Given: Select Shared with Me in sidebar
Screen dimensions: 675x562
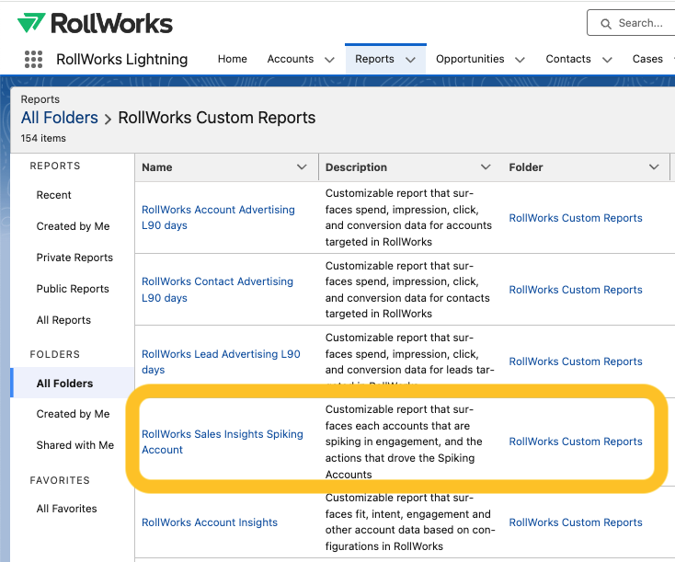Looking at the screenshot, I should point(74,445).
